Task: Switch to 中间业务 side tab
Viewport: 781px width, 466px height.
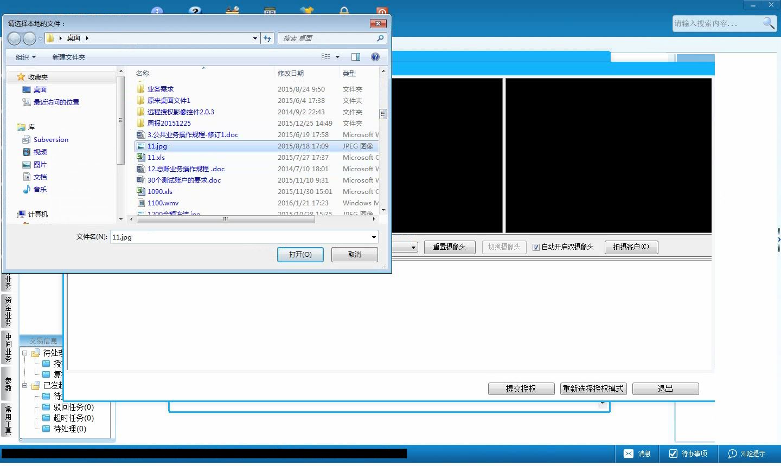Action: coord(8,348)
